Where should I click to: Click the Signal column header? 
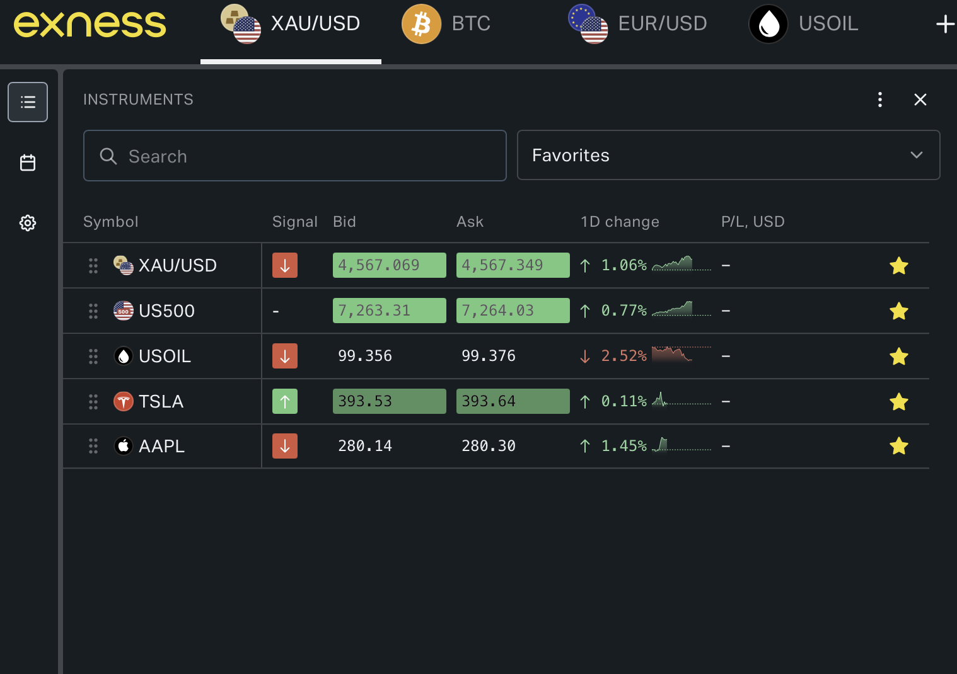click(x=295, y=222)
